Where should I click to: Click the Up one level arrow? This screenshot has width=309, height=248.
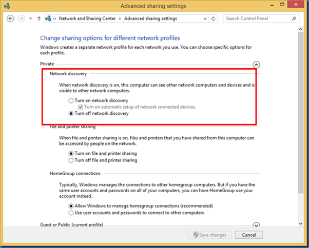39,18
